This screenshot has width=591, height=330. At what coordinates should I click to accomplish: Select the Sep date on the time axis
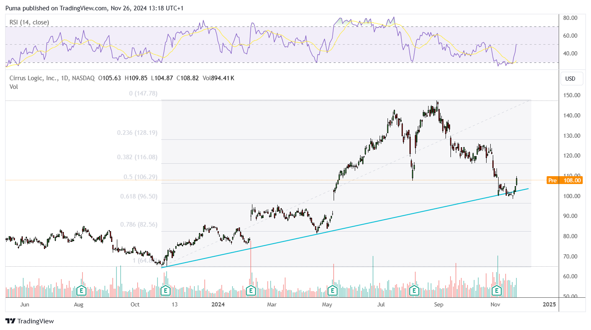pos(439,305)
